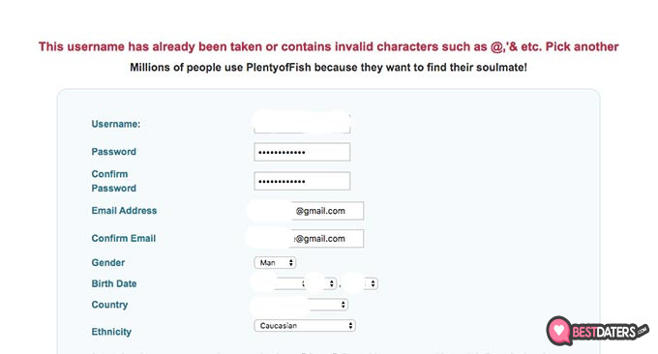Click the Confirm Email text field
The image size is (658, 354).
309,239
